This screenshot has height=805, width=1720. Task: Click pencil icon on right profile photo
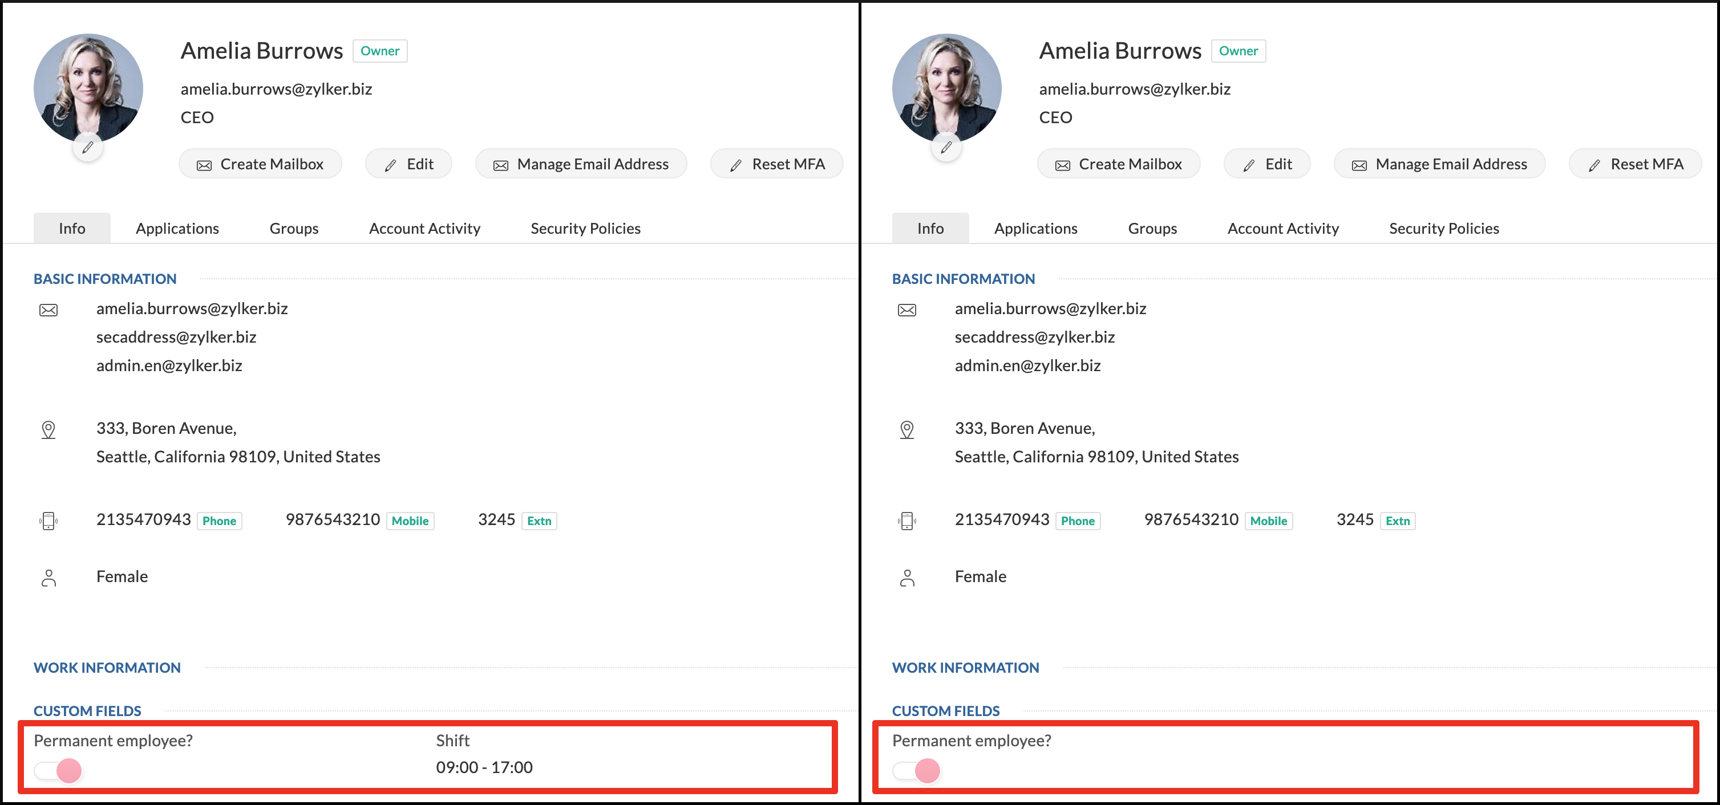[946, 148]
